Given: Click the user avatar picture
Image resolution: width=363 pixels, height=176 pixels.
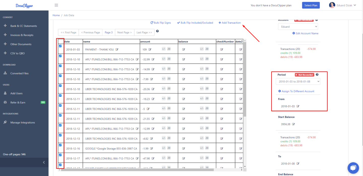Looking at the screenshot, I should pyautogui.click(x=332, y=5).
